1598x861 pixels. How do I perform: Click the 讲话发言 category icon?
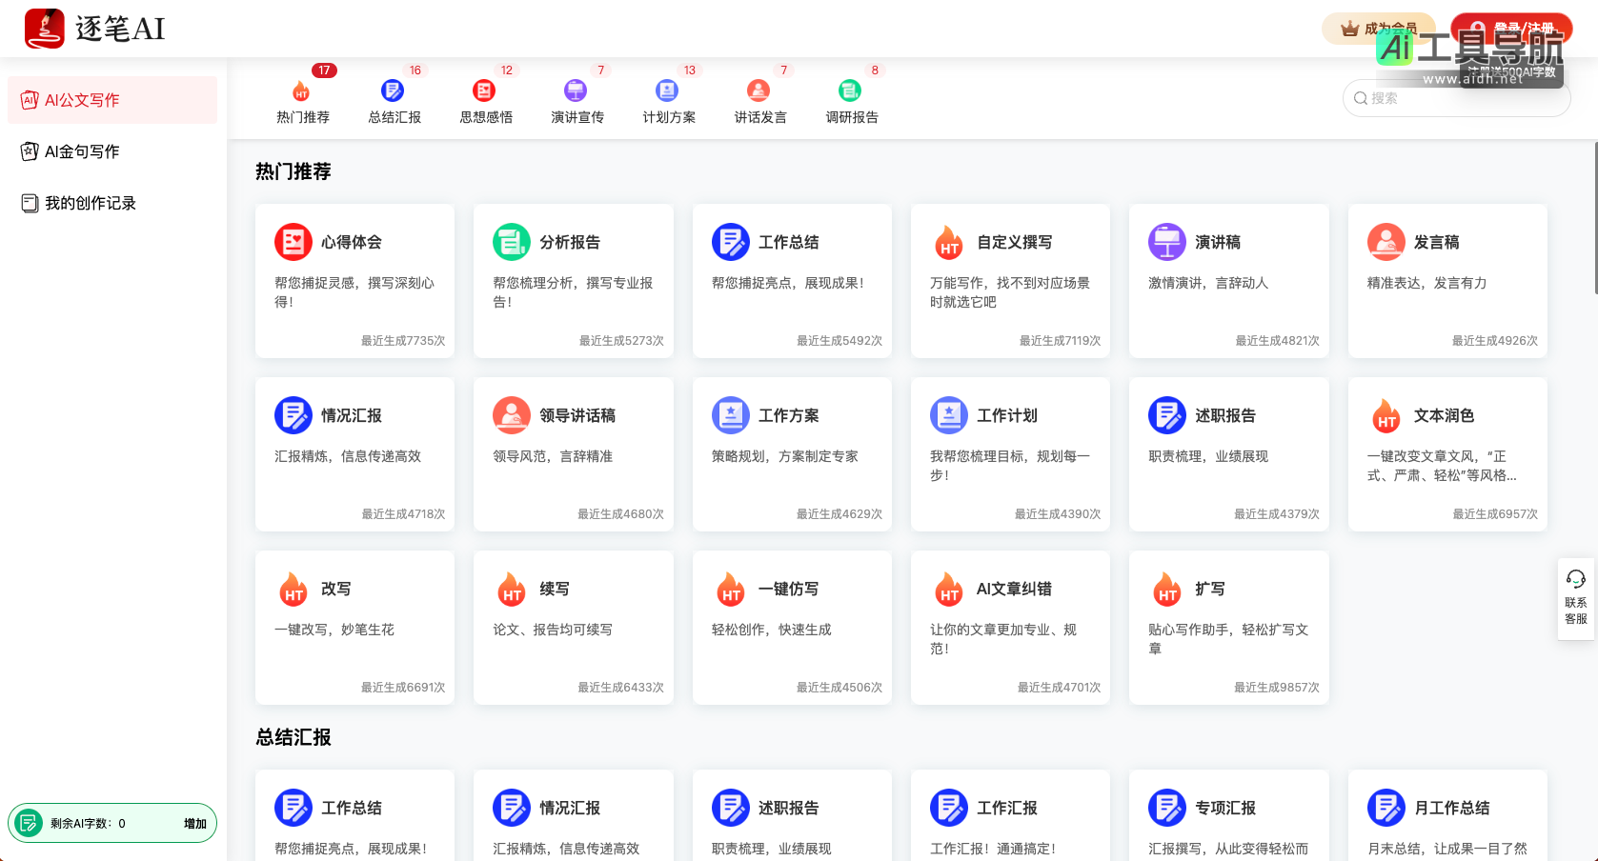[759, 90]
